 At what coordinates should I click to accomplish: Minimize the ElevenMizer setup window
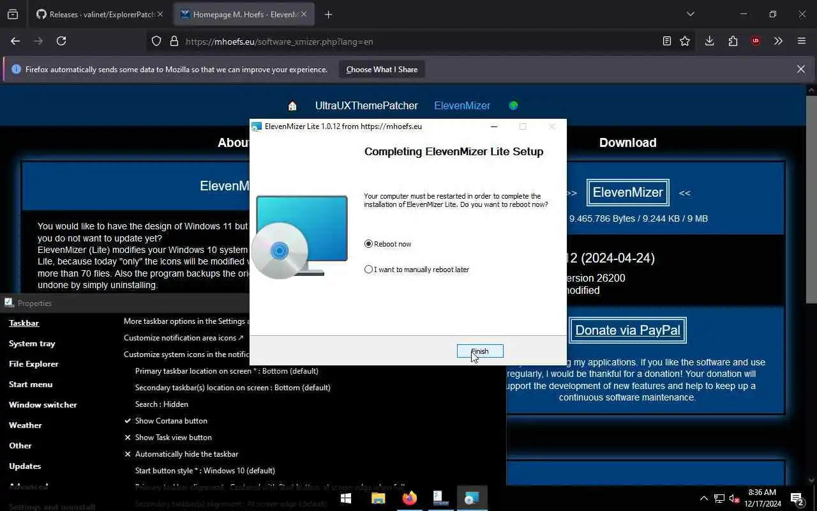[493, 126]
